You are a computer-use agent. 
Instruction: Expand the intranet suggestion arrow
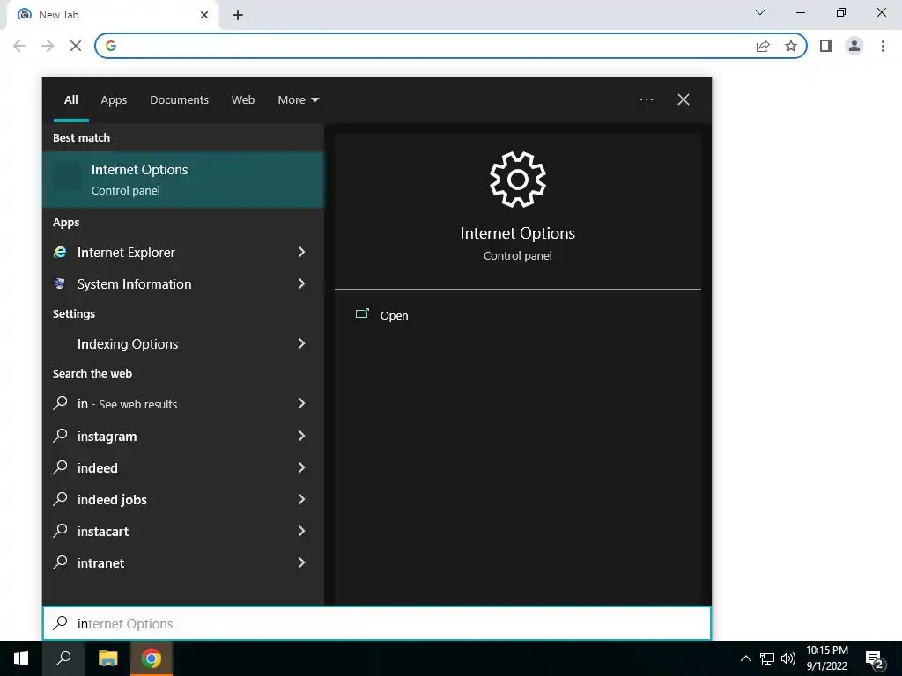click(301, 562)
